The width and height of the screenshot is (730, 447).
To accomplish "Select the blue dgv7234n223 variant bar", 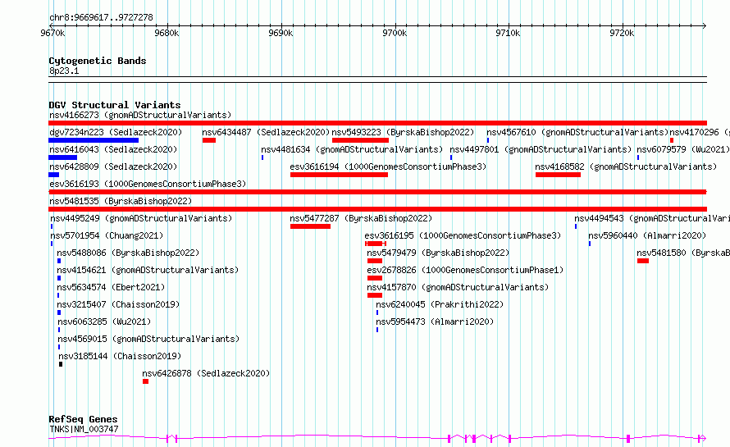I will pyautogui.click(x=94, y=140).
